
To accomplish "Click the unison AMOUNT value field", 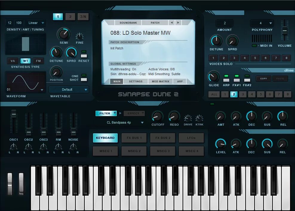I will pyautogui.click(x=225, y=23).
